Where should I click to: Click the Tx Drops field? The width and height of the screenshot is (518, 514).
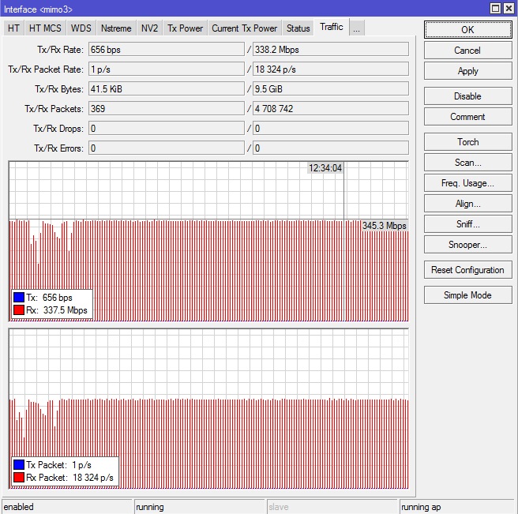[x=167, y=129]
